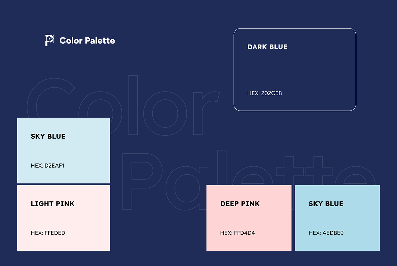Choose the Light Pink swatch
Image resolution: width=397 pixels, height=266 pixels.
click(x=63, y=218)
